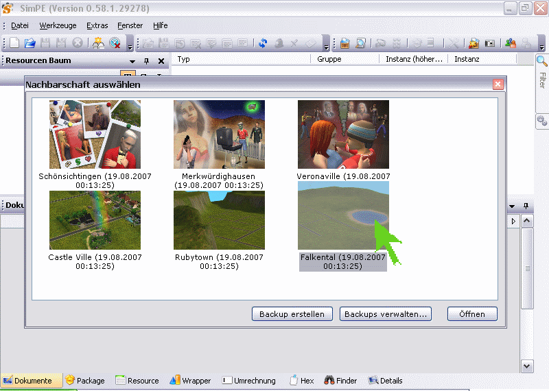Select the Veronaville neighborhood thumbnail
Image resolution: width=549 pixels, height=391 pixels.
point(343,134)
